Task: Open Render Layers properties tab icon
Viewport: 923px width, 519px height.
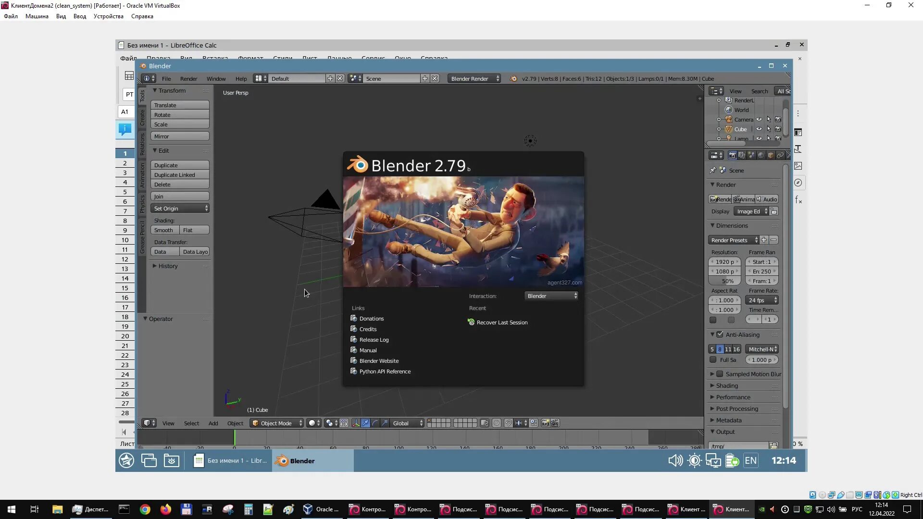Action: (x=742, y=155)
